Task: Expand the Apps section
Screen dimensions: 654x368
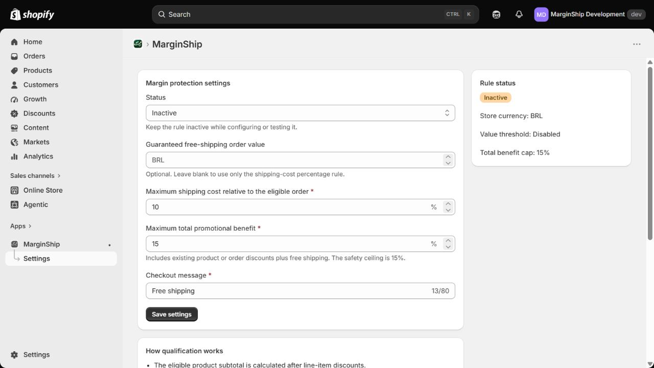Action: [21, 226]
